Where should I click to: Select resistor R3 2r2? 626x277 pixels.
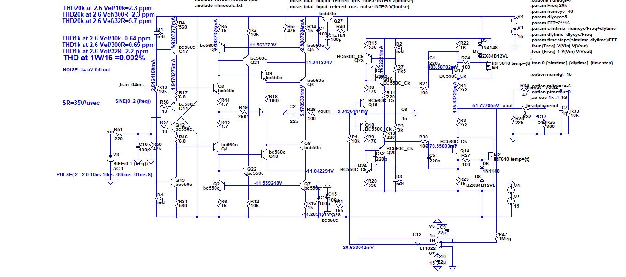tap(458, 122)
